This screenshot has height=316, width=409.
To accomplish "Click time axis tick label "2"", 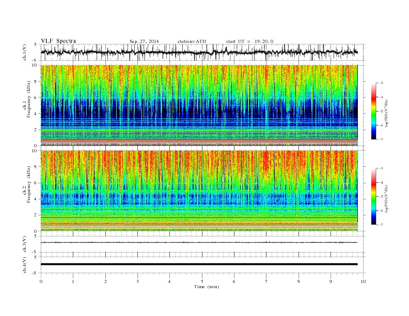I will (105, 281).
